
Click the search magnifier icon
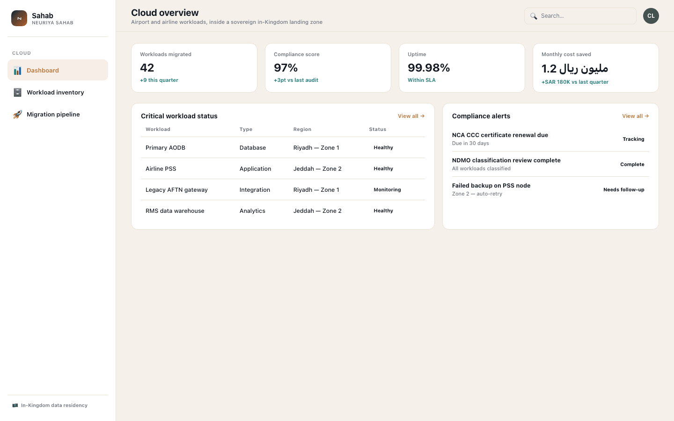tap(534, 16)
